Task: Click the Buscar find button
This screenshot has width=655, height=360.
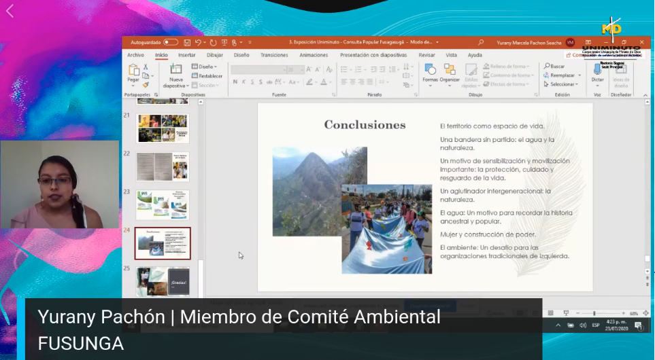Action: coord(554,67)
